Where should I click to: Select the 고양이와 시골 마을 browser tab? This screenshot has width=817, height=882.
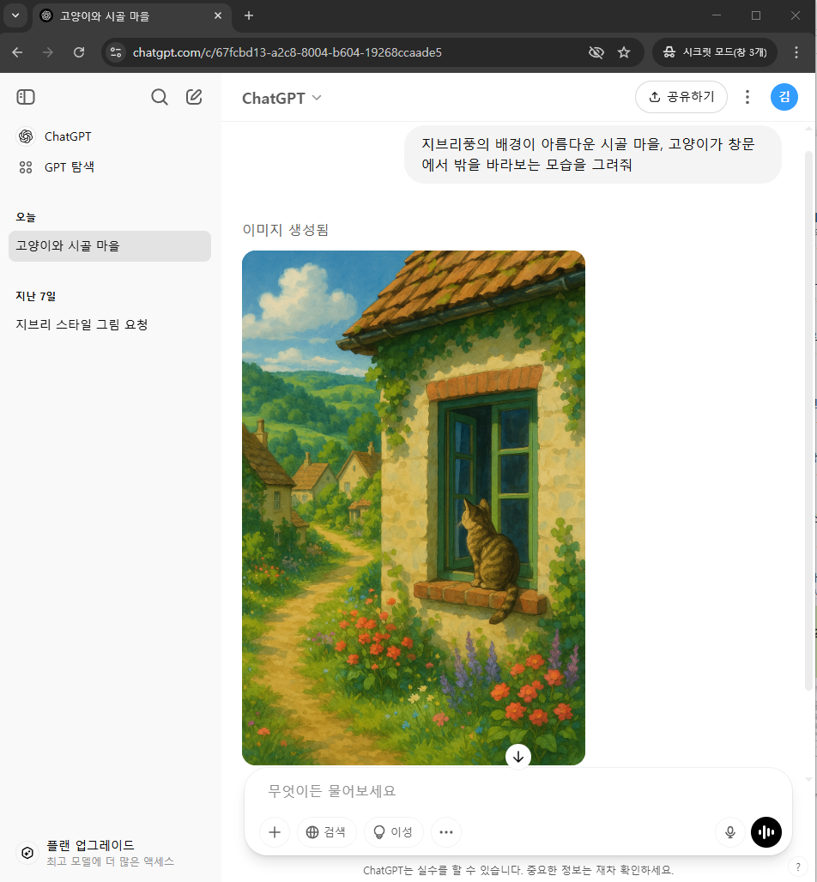[x=131, y=15]
